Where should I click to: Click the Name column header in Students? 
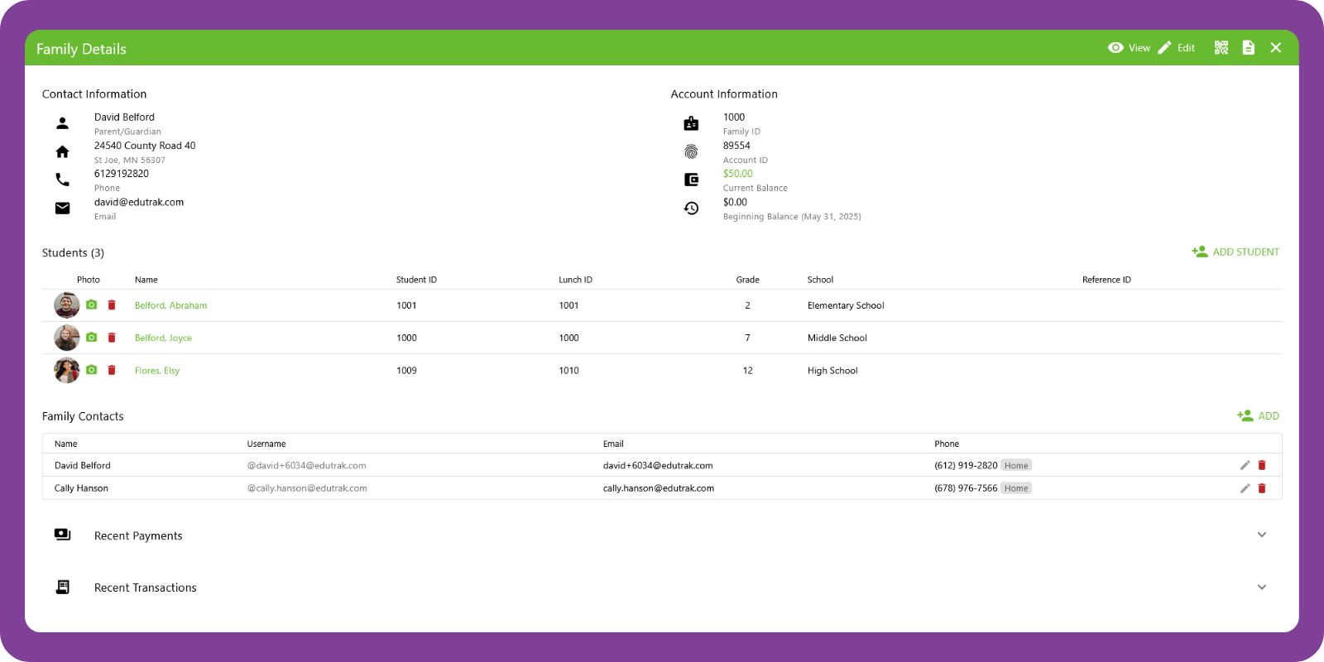click(146, 280)
